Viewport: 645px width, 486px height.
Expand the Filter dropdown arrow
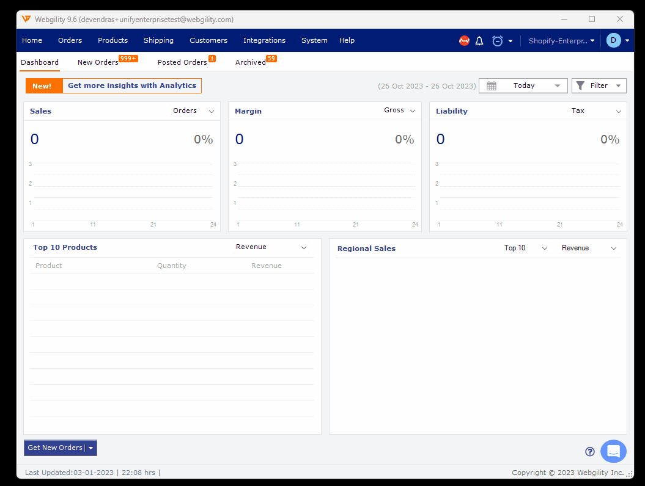point(618,86)
